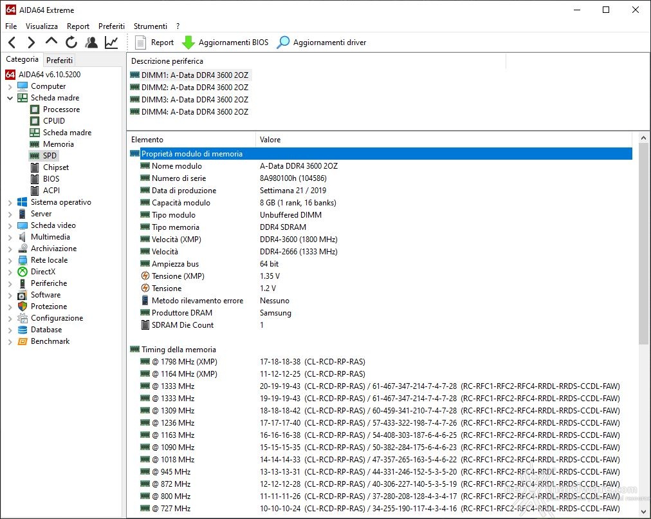Refresh the current page
Image resolution: width=651 pixels, height=519 pixels.
pyautogui.click(x=71, y=42)
